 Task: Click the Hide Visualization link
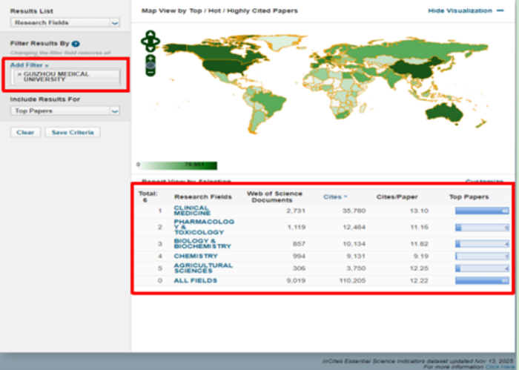pos(460,11)
